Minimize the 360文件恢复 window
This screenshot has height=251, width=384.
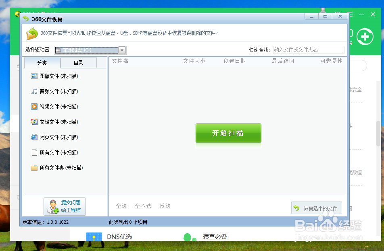pyautogui.click(x=311, y=16)
